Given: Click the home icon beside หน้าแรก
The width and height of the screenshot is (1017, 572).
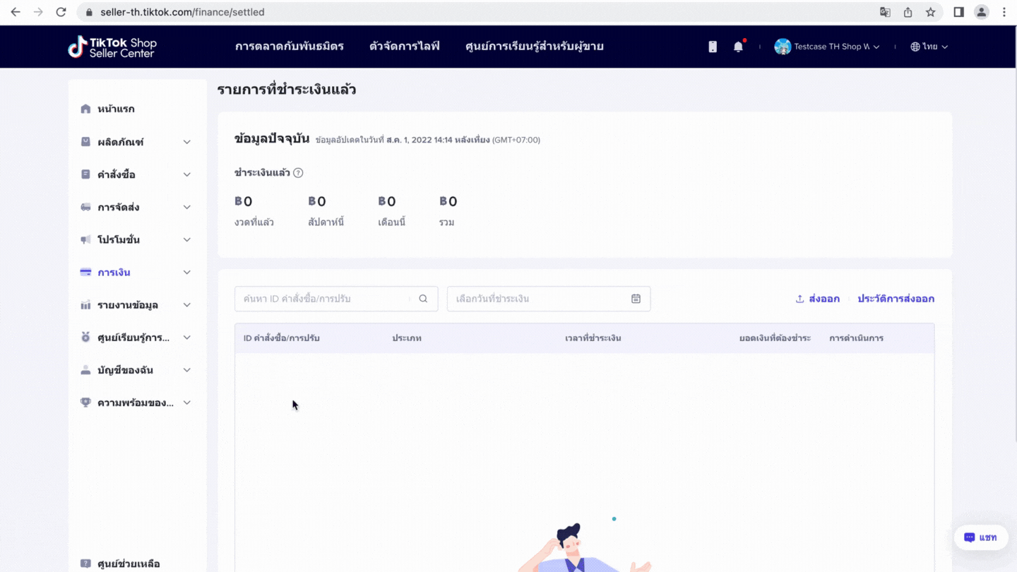Looking at the screenshot, I should pos(85,109).
